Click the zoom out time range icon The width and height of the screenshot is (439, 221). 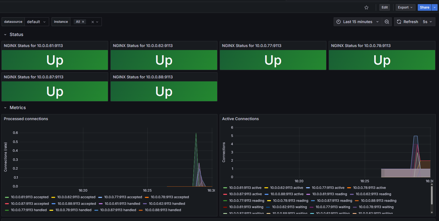point(387,22)
